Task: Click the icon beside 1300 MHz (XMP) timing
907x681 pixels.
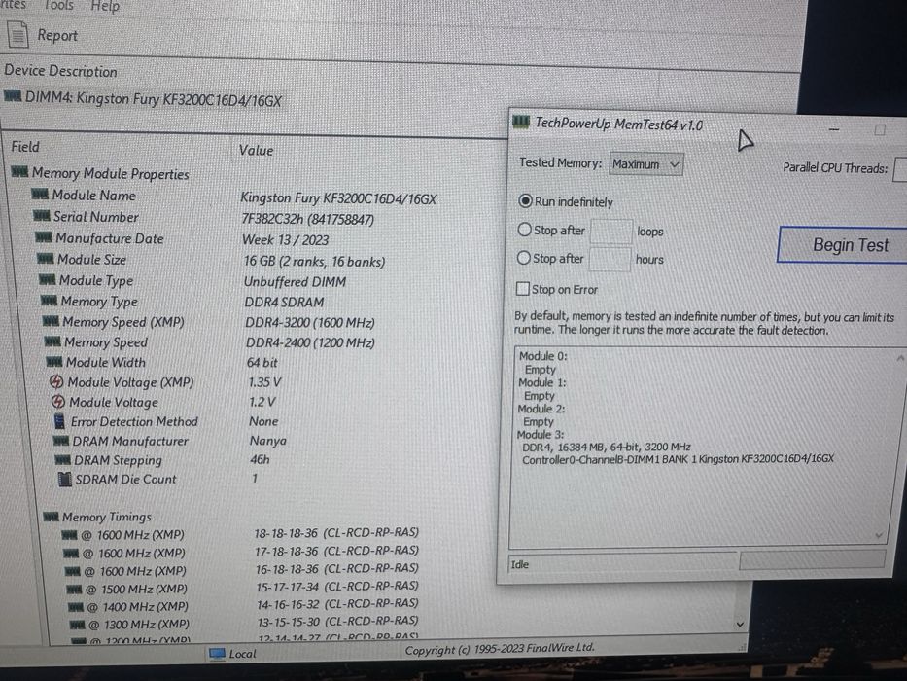Action: click(78, 625)
